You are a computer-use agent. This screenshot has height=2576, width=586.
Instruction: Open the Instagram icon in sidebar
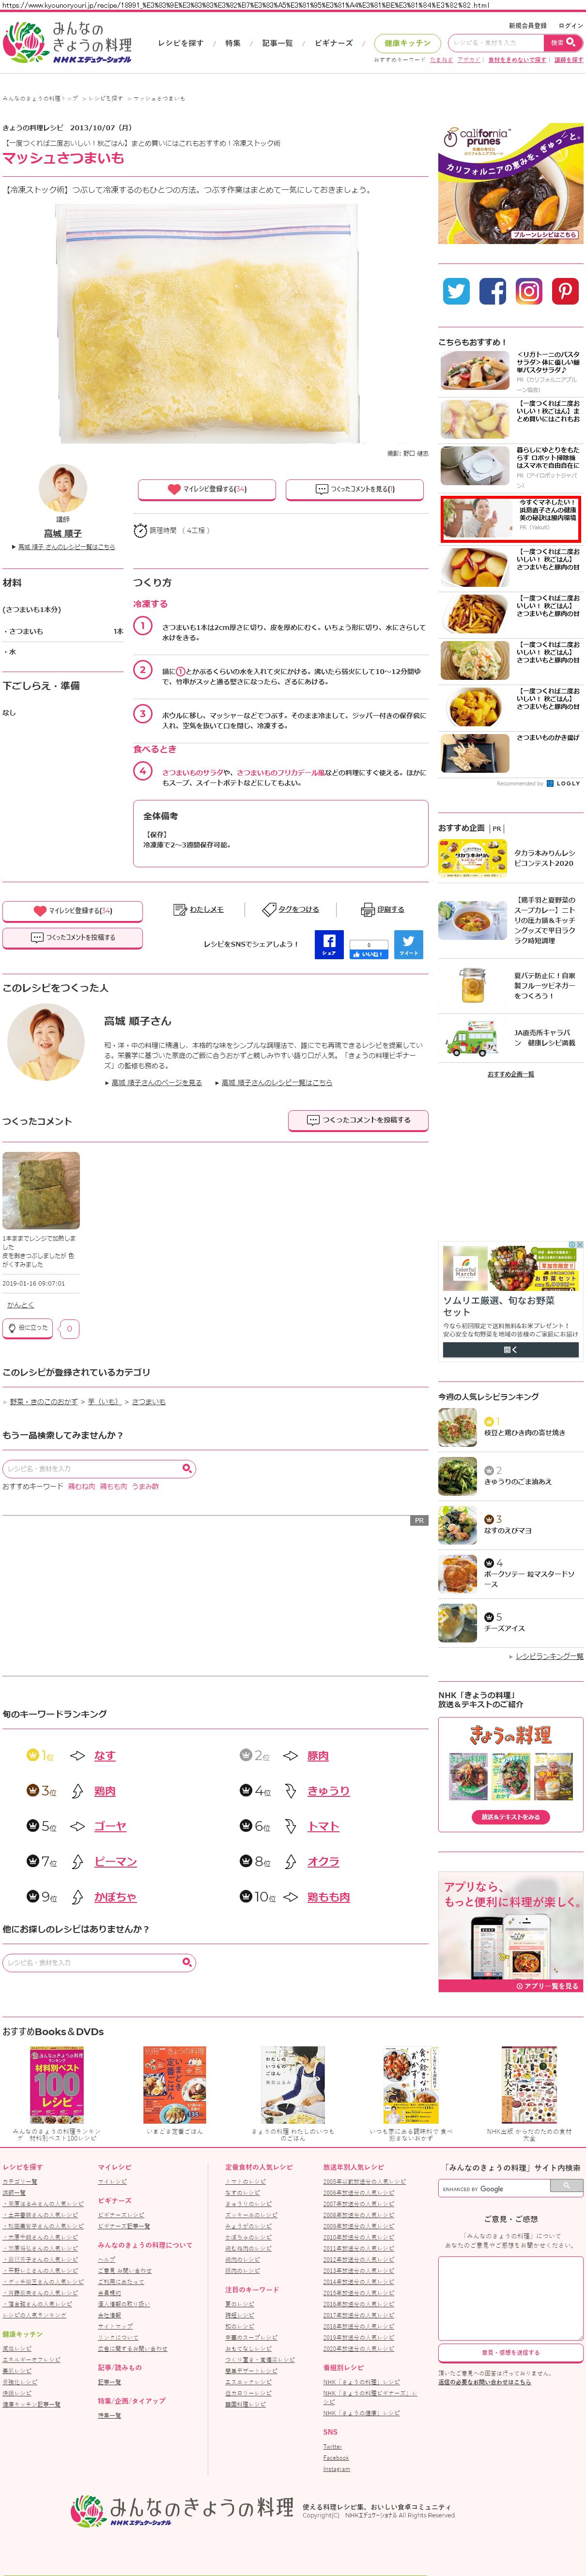529,291
